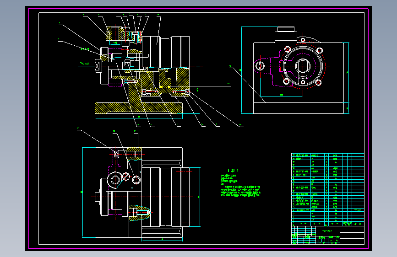Select the crossed-square shaft end in section view
The width and height of the screenshot is (397, 257).
point(98,66)
